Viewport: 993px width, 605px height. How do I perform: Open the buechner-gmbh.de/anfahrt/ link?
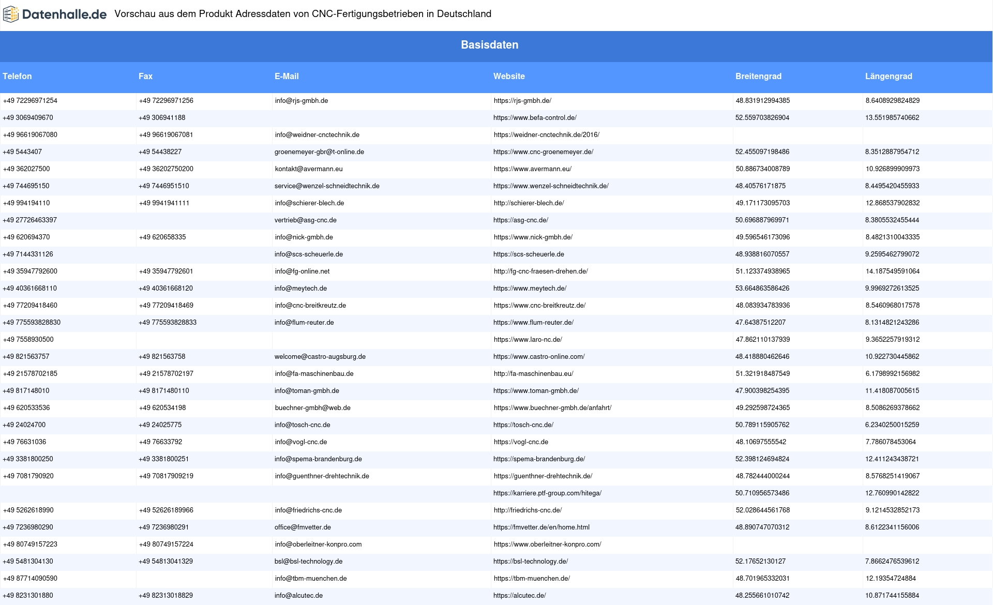[x=552, y=408]
